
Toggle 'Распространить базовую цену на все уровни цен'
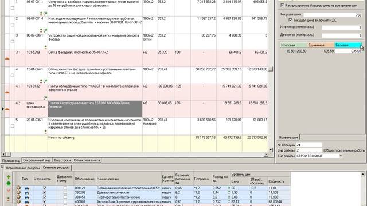[282, 5]
